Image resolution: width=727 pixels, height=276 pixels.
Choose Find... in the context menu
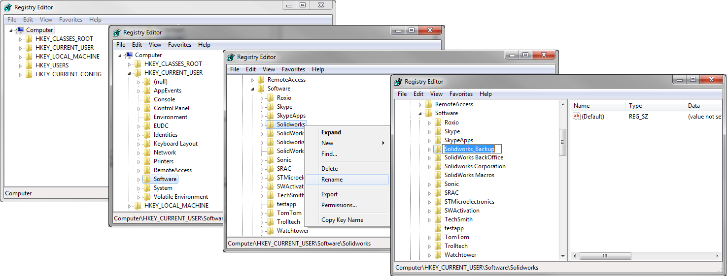[347, 154]
